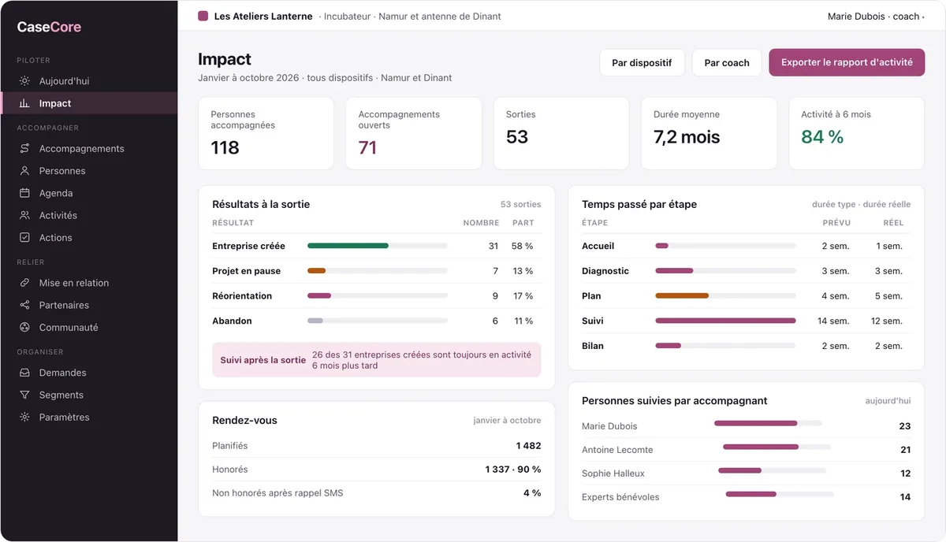This screenshot has height=542, width=946.
Task: Click the Mise en relation link icon
Action: tap(24, 283)
